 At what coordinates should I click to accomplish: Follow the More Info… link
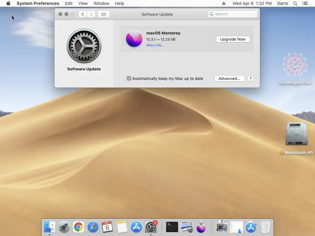coord(155,45)
